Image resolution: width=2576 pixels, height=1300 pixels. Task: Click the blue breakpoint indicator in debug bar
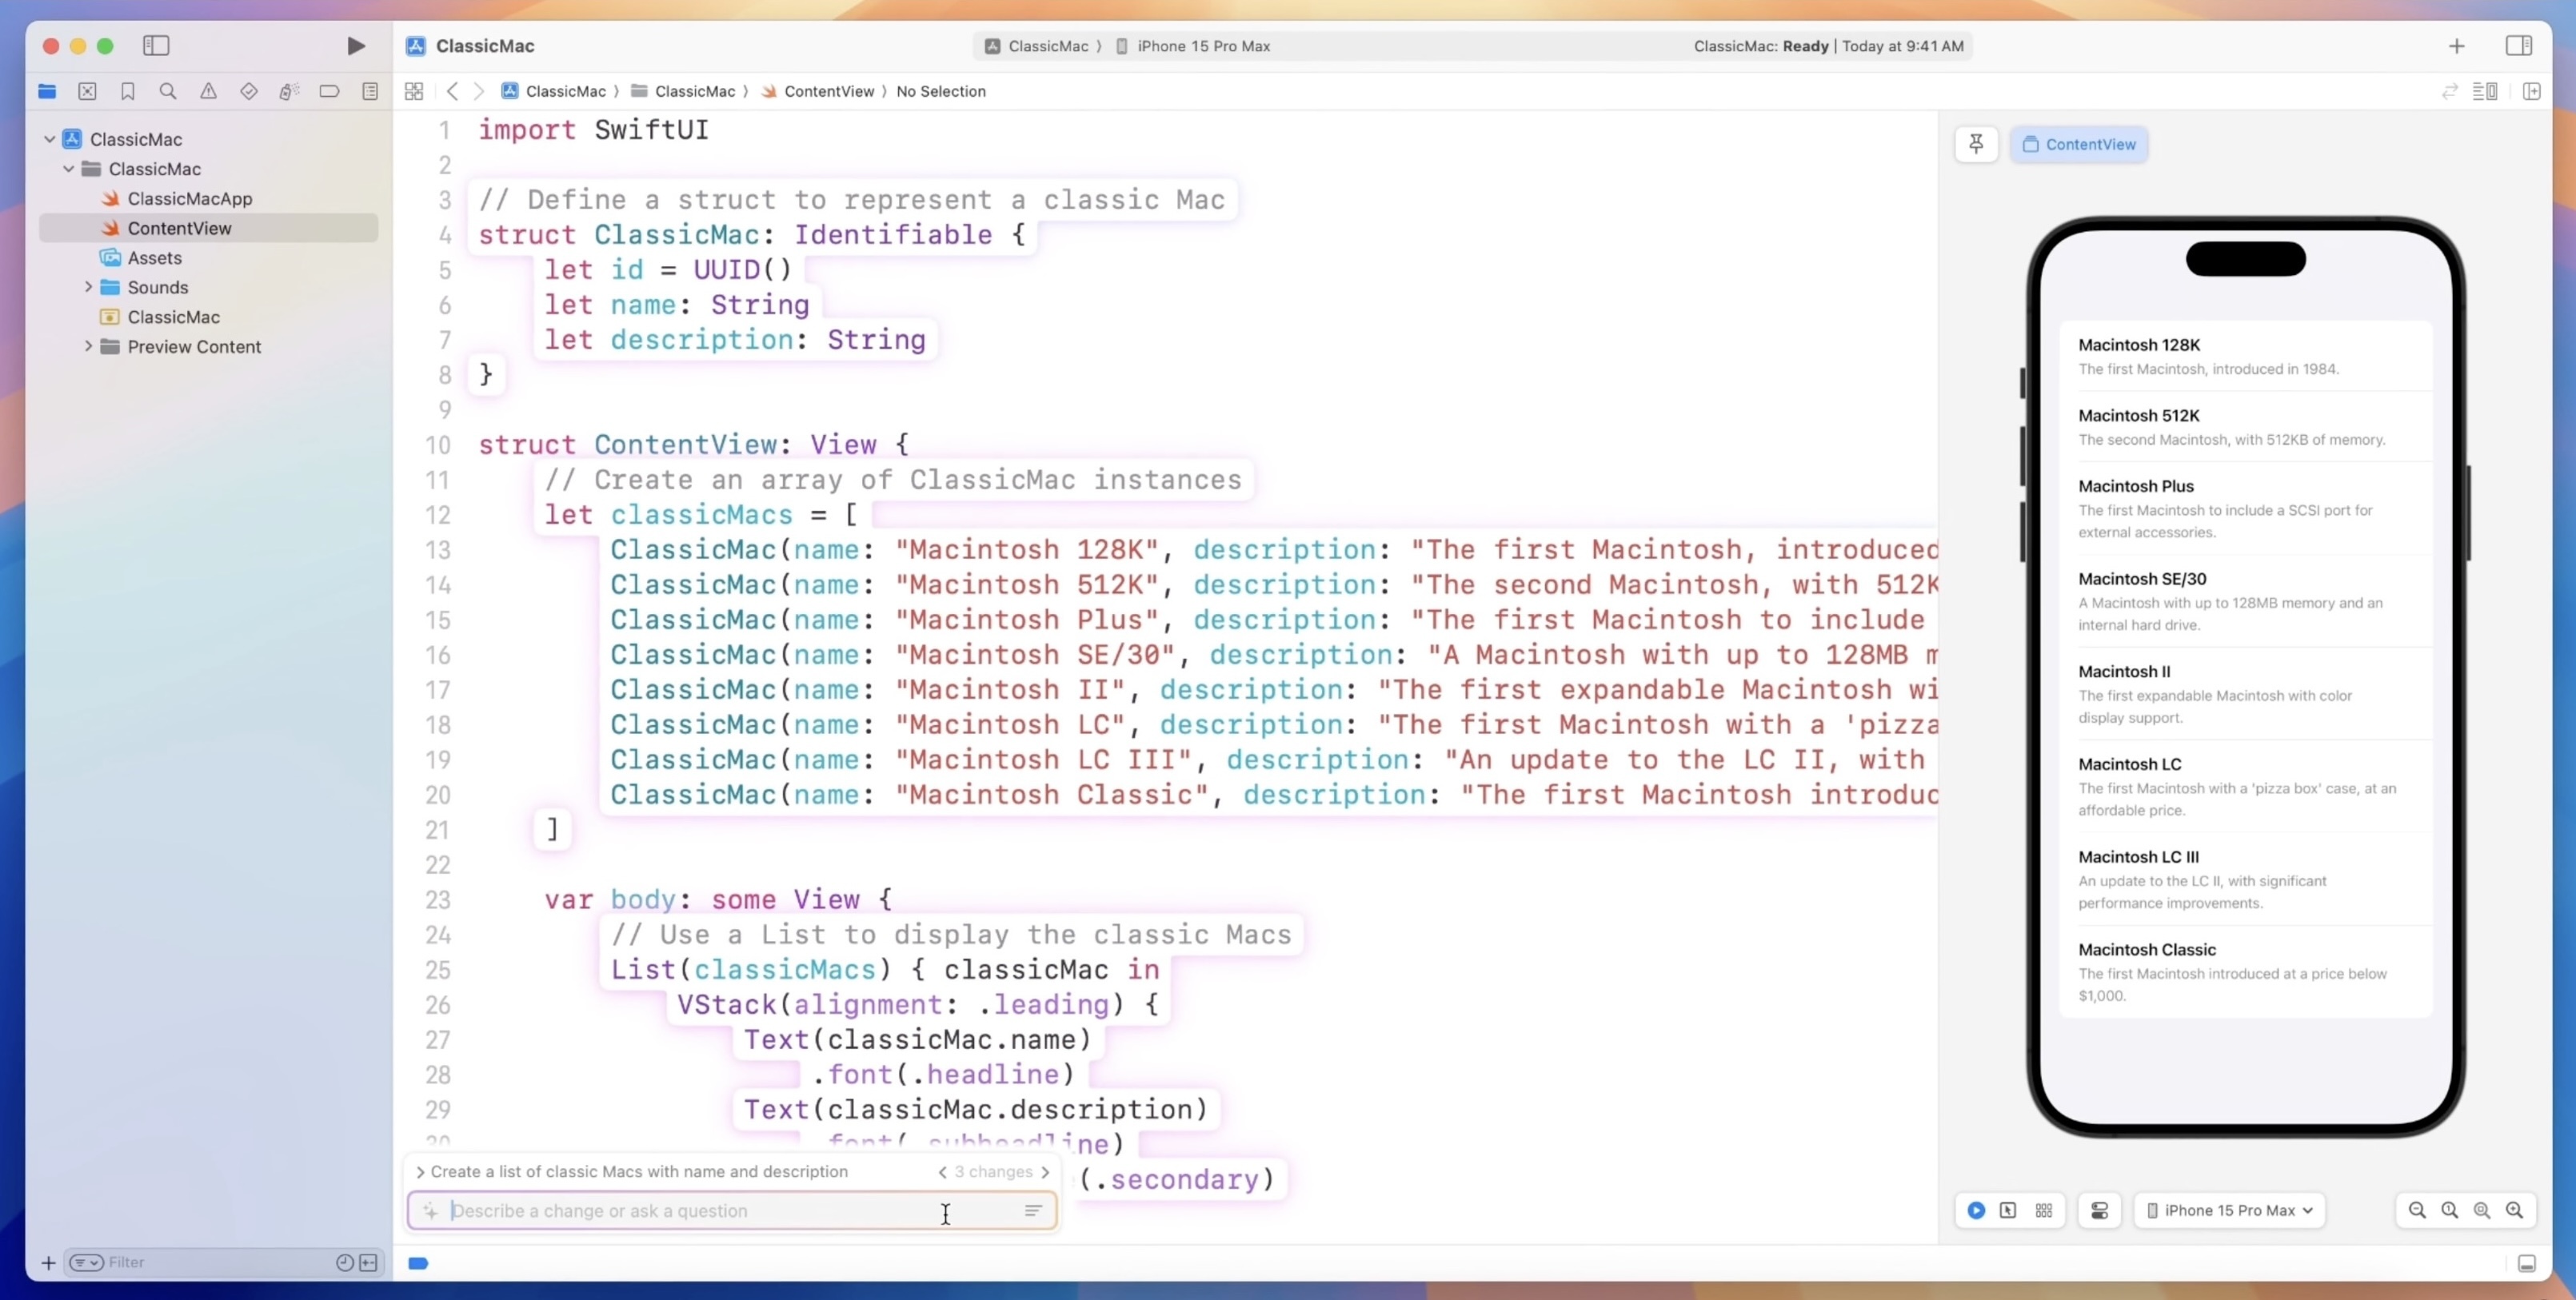coord(419,1263)
